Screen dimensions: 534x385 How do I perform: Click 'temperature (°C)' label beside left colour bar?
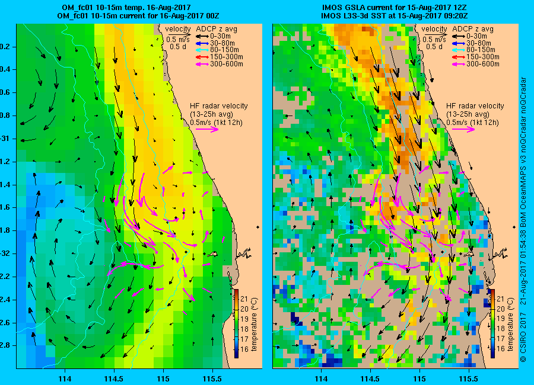pyautogui.click(x=255, y=324)
